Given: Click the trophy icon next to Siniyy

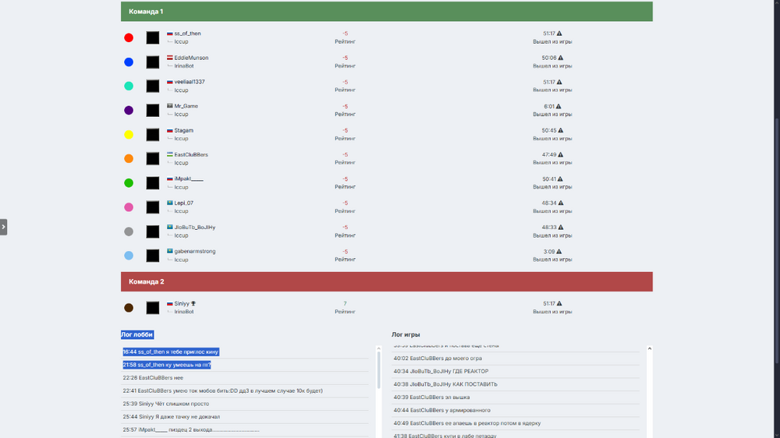Looking at the screenshot, I should click(x=193, y=304).
